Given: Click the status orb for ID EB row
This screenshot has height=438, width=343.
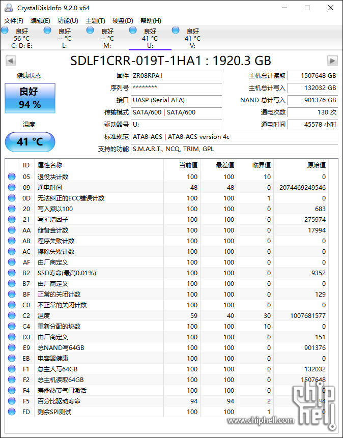Looking at the screenshot, I should point(12,358).
